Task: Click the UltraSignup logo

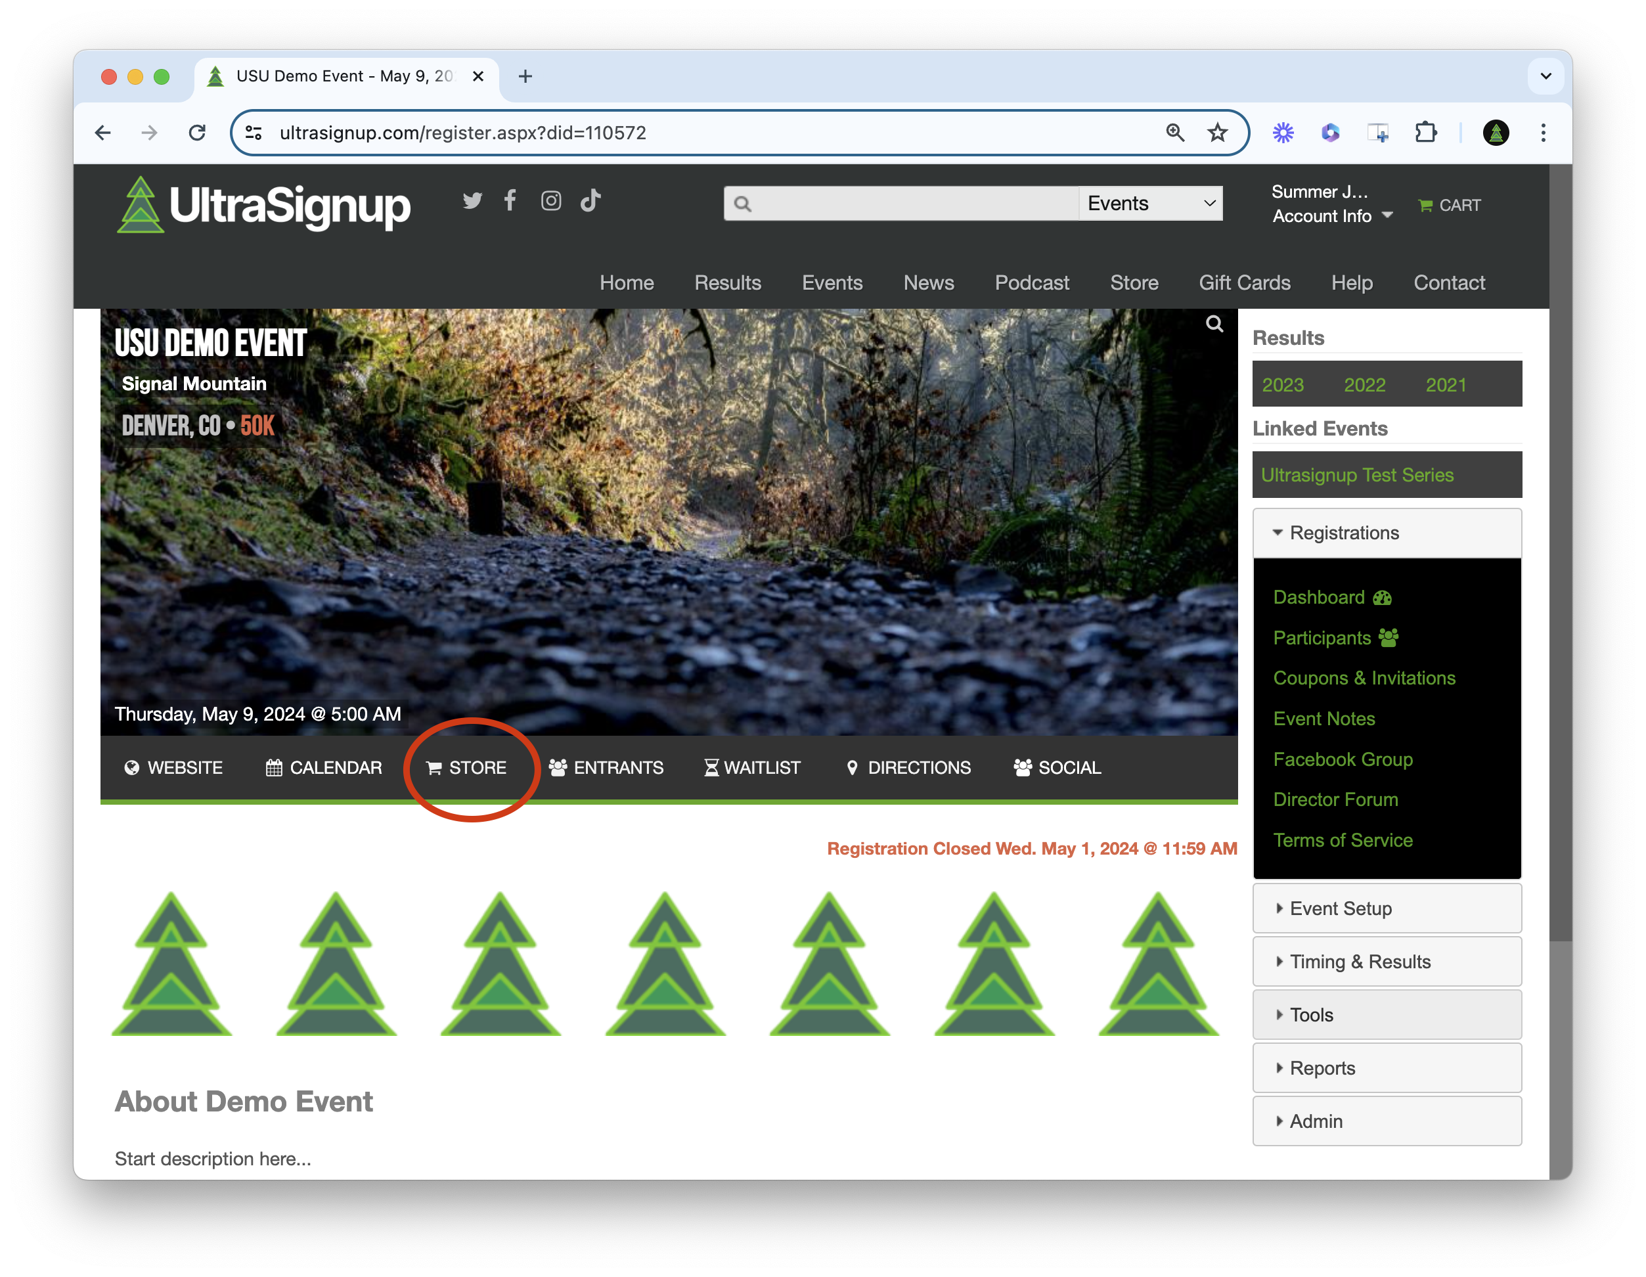Action: (264, 205)
